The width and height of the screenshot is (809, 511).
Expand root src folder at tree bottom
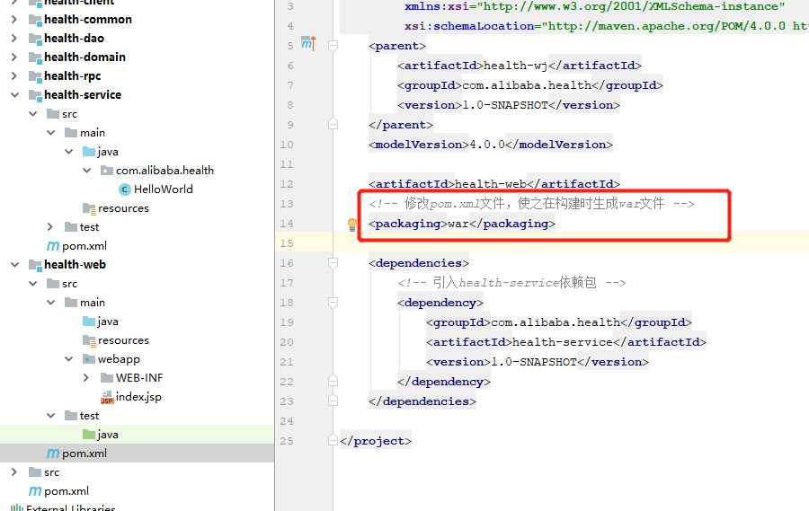coord(13,472)
